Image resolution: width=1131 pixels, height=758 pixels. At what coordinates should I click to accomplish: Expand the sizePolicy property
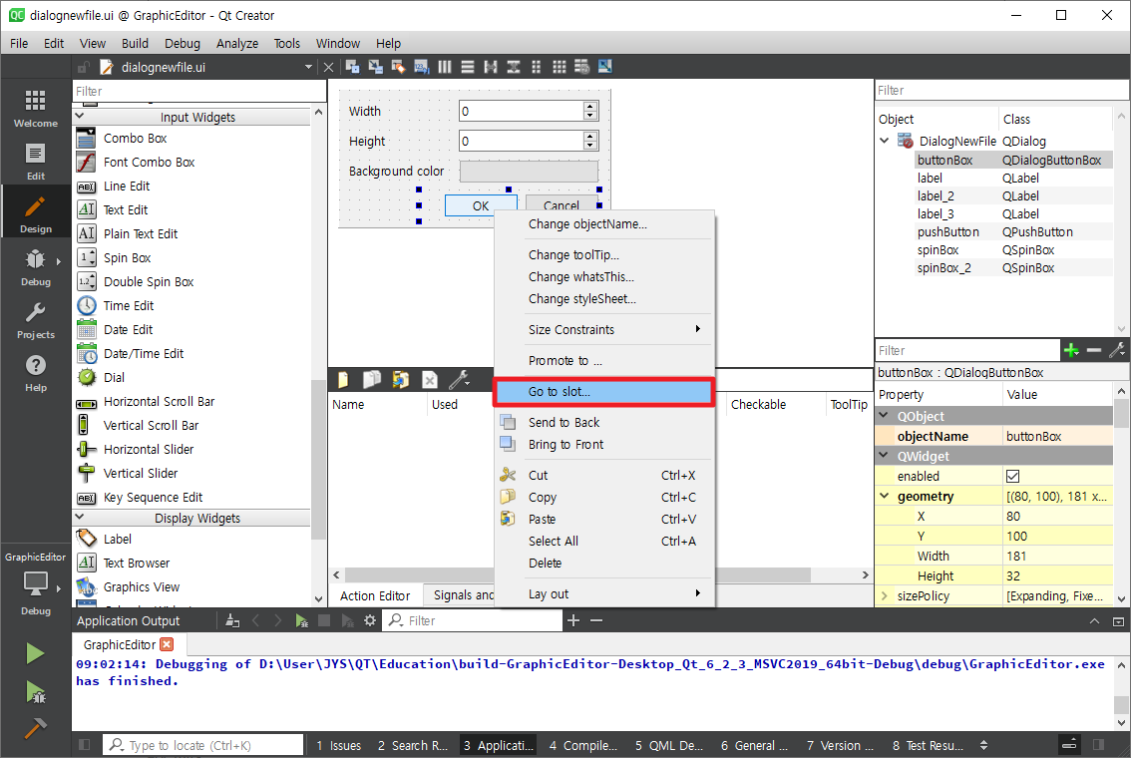885,595
